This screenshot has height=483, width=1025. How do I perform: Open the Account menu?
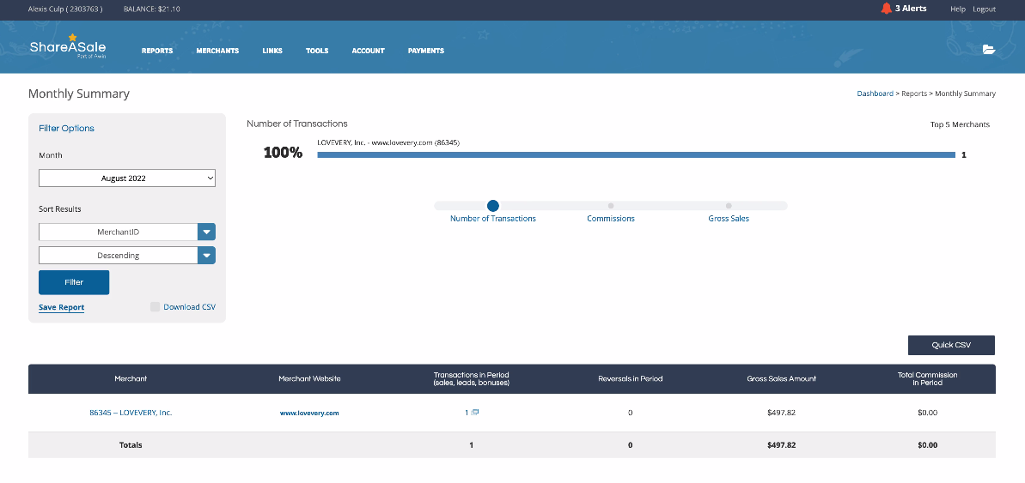(368, 51)
